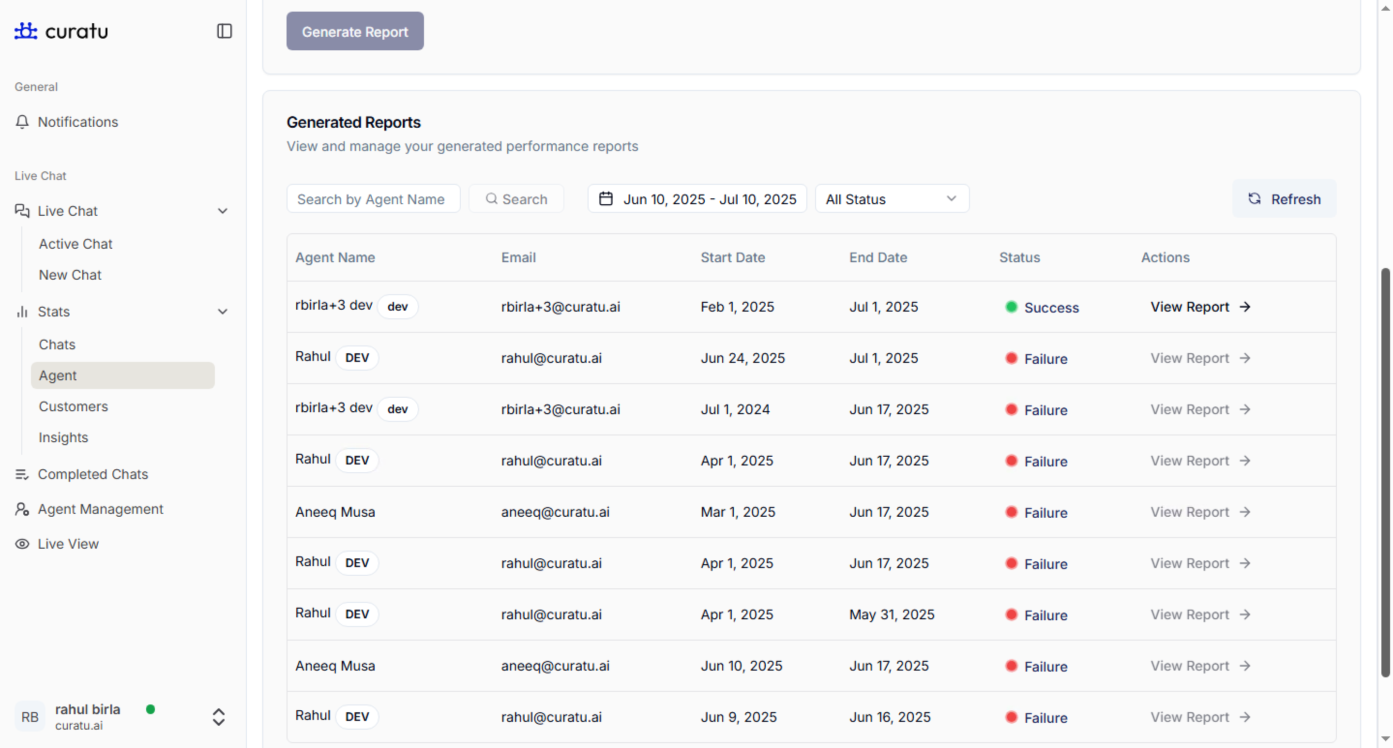
Task: Open the All Status dropdown
Action: point(892,199)
